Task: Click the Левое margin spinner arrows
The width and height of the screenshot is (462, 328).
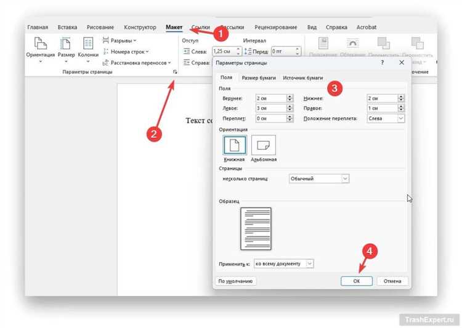Action: pyautogui.click(x=290, y=108)
